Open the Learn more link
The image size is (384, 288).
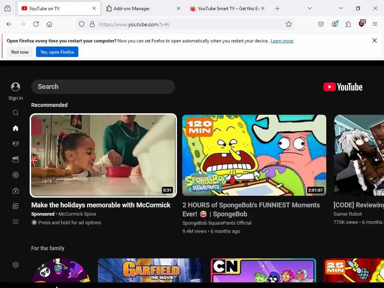click(282, 41)
